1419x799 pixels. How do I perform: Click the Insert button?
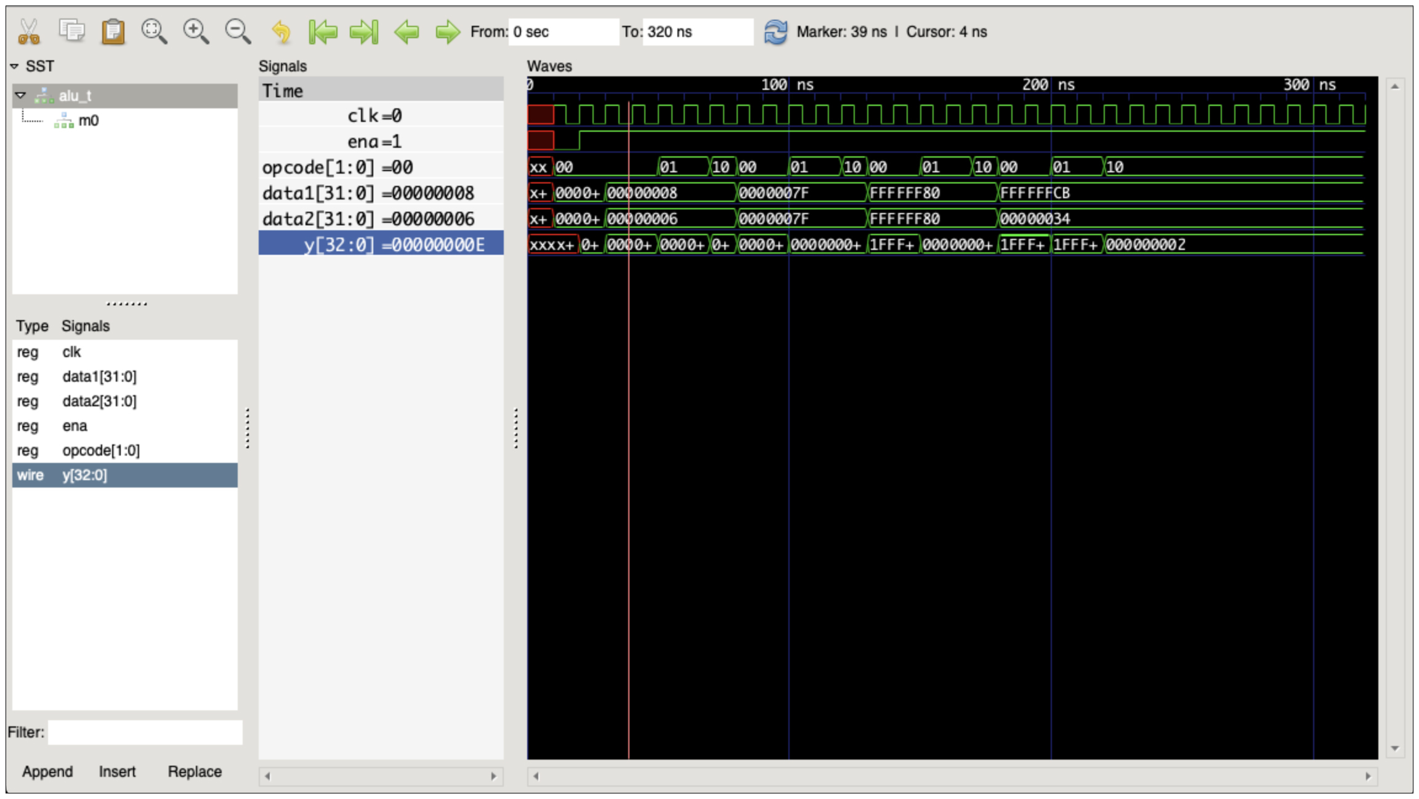(x=117, y=771)
